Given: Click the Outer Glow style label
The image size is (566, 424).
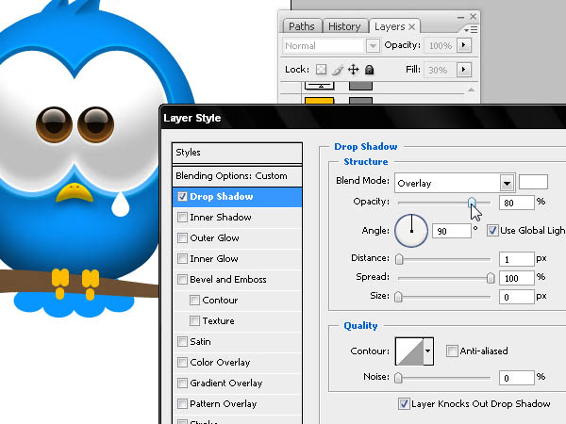Looking at the screenshot, I should click(214, 238).
